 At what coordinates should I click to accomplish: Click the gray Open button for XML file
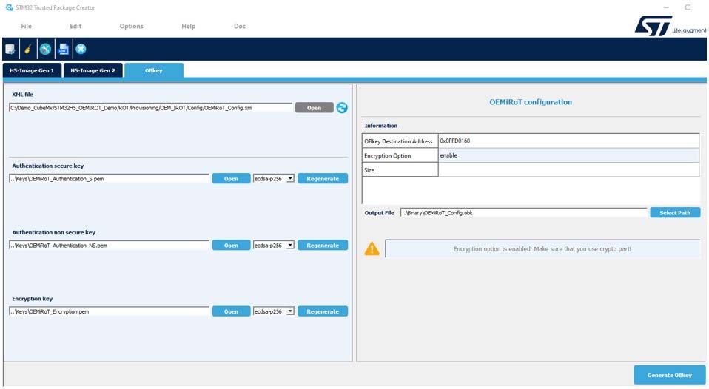pyautogui.click(x=315, y=107)
